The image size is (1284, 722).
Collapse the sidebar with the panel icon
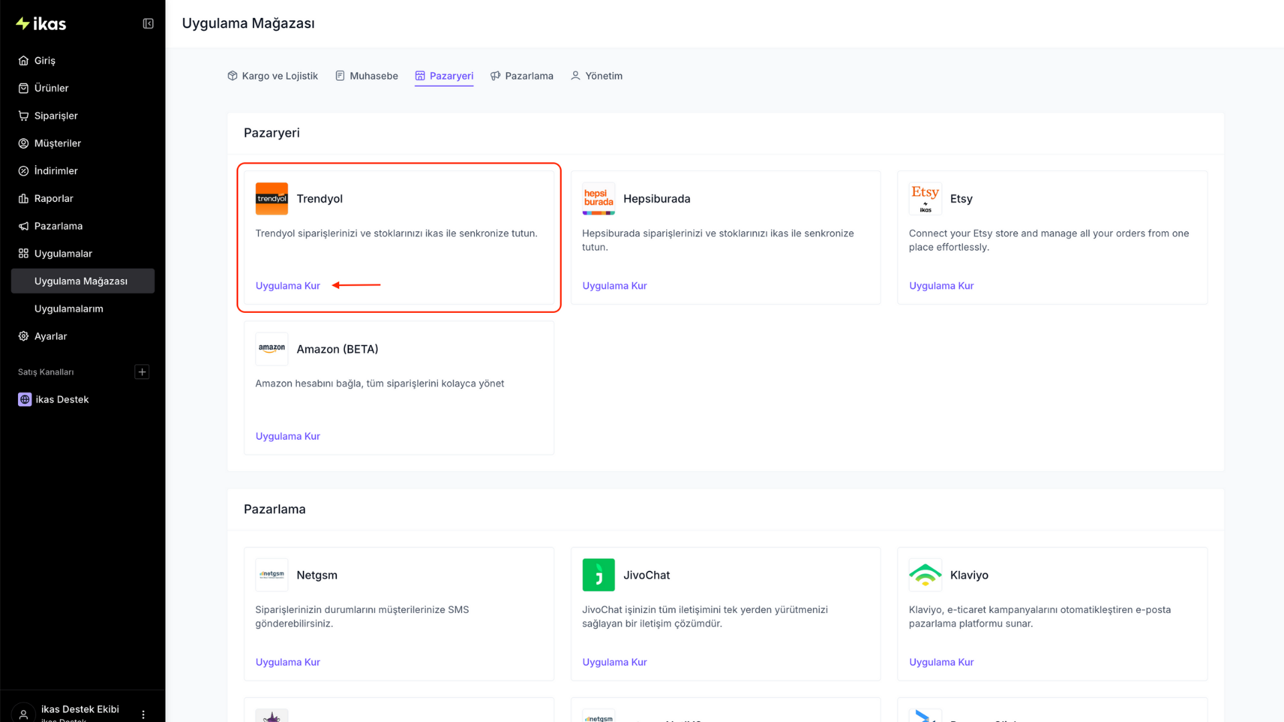pyautogui.click(x=148, y=24)
